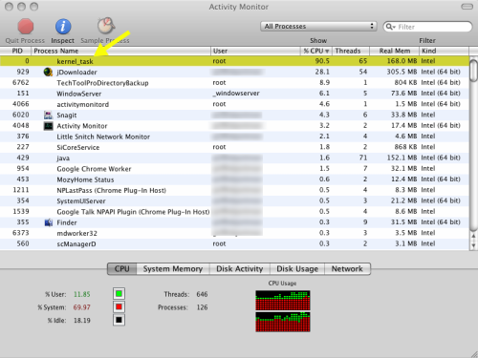Select the kernel_task process row
The image size is (478, 358).
pos(234,61)
